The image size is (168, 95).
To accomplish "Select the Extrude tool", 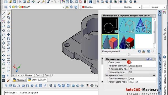I will [50, 85].
